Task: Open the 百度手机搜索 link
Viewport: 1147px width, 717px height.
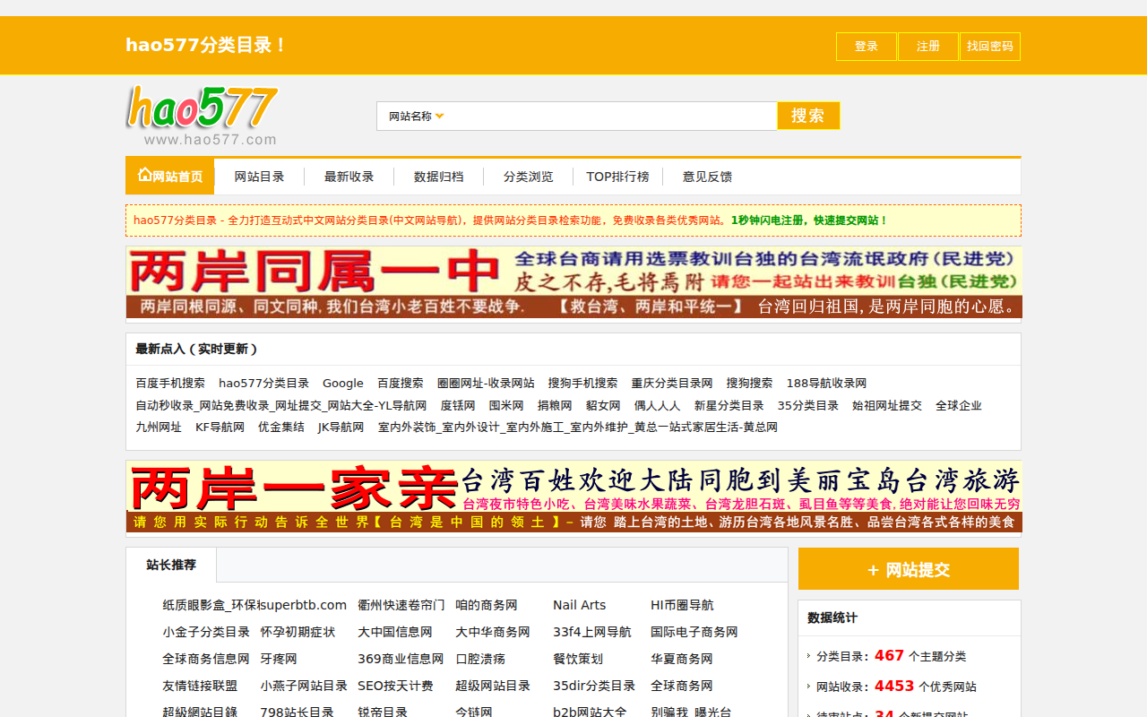Action: (170, 383)
